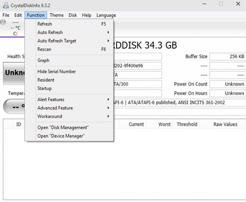The image size is (246, 202).
Task: Expand the Auto Refresh Target submenu
Action: 69,41
